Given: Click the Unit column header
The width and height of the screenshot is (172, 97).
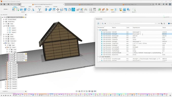Looking at the screenshot, I should (128, 27).
